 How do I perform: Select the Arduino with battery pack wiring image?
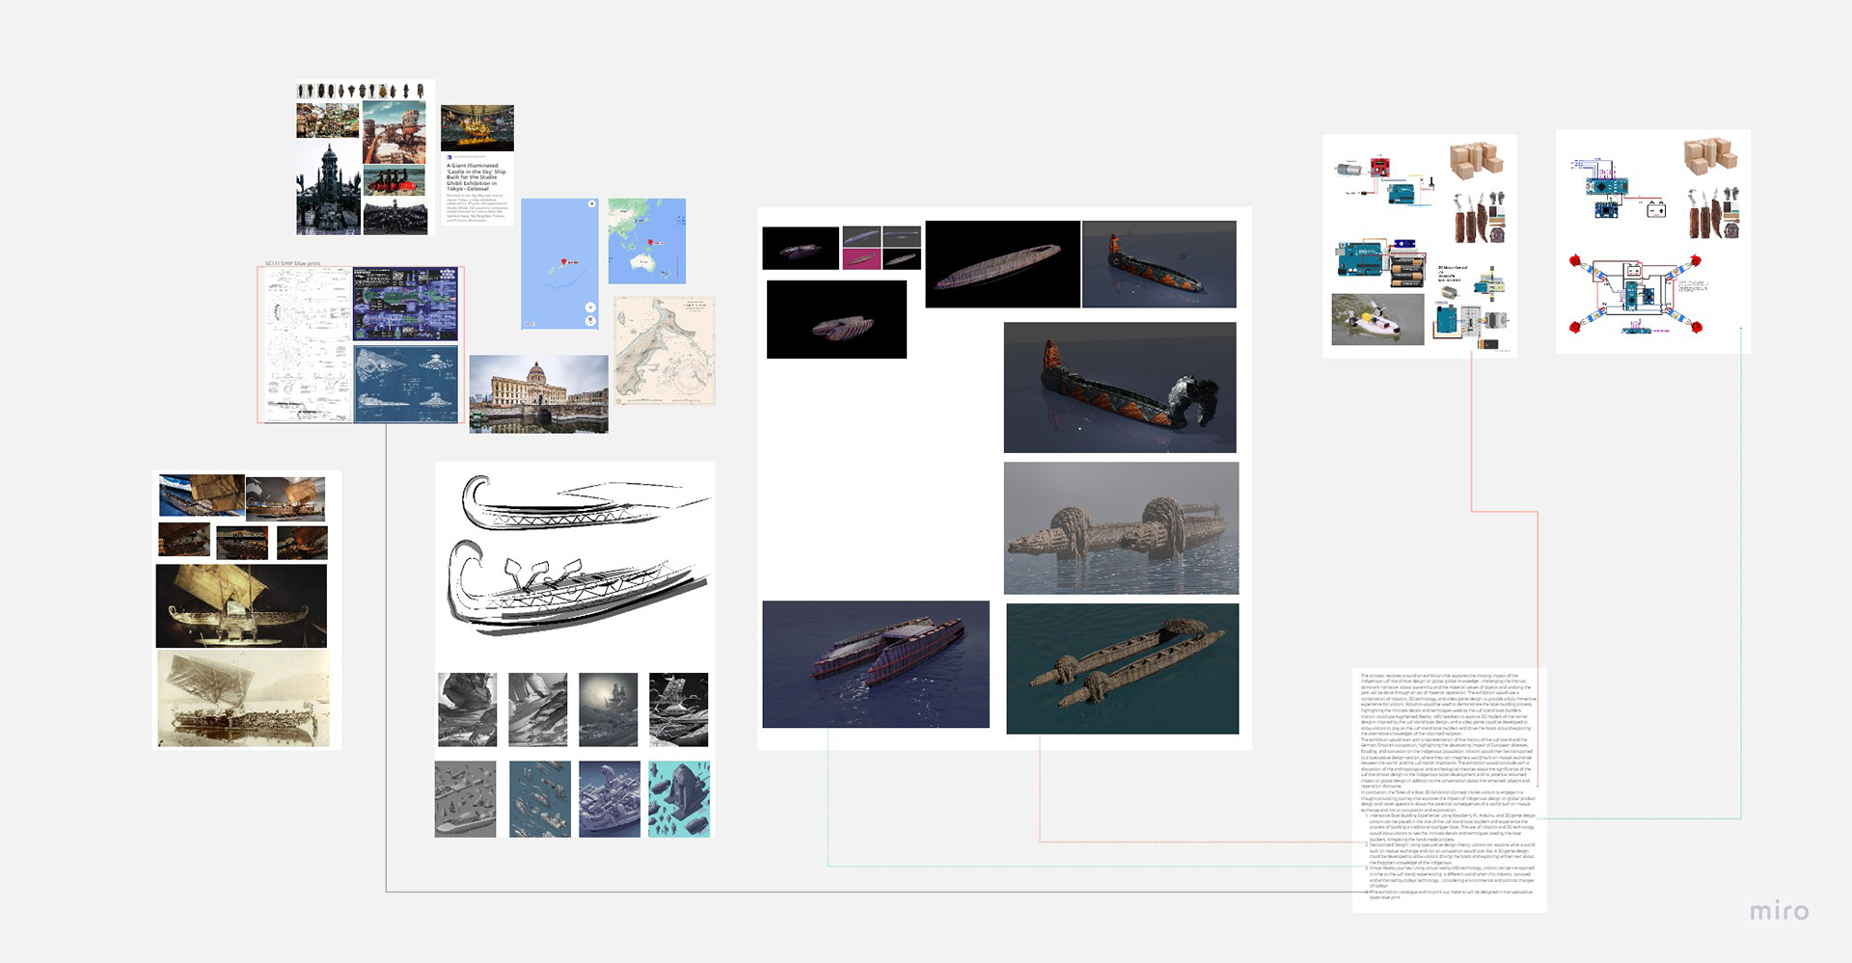coord(1380,264)
